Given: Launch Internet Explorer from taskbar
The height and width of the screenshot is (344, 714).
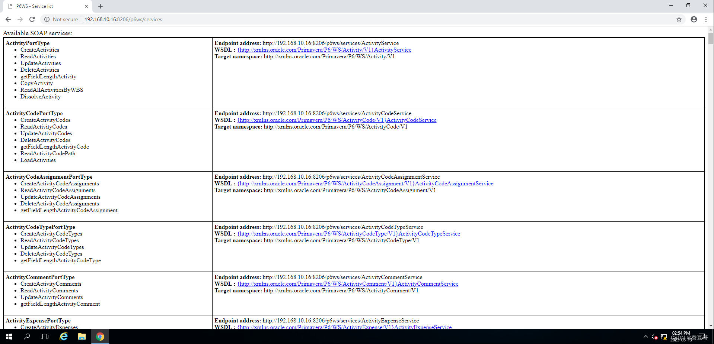Looking at the screenshot, I should [63, 337].
